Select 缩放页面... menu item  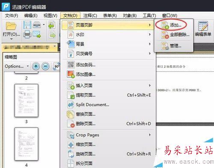click(107, 144)
